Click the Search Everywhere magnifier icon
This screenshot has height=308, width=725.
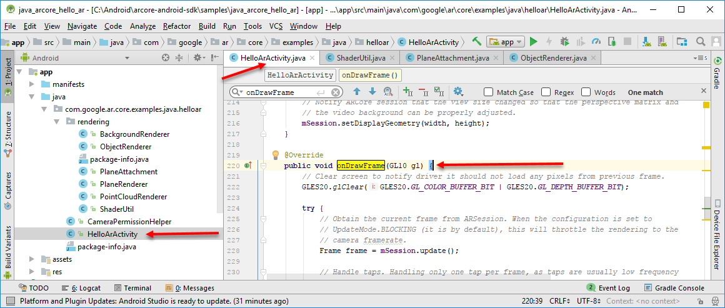(701, 42)
